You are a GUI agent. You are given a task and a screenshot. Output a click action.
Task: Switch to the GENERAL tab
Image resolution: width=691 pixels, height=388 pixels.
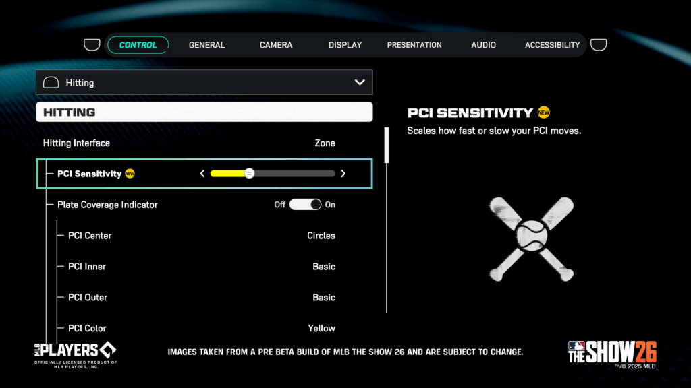click(x=206, y=44)
